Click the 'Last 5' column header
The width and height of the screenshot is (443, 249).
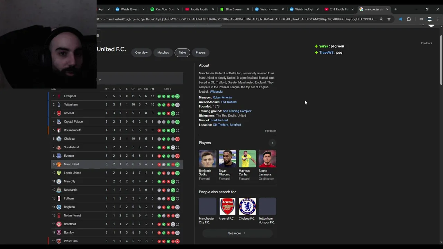point(168,89)
